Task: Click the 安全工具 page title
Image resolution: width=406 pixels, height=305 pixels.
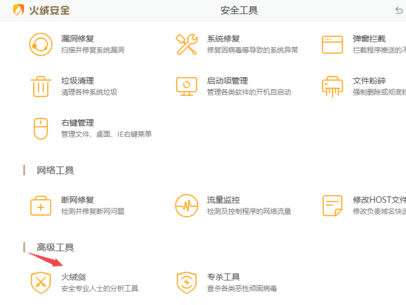Action: pyautogui.click(x=239, y=11)
